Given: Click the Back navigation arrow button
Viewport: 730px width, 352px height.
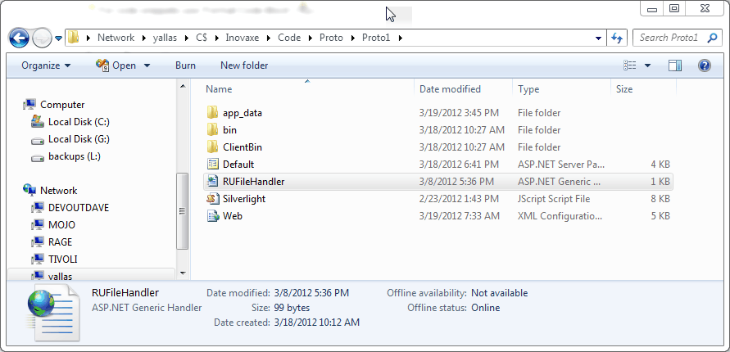Looking at the screenshot, I should click(x=20, y=38).
